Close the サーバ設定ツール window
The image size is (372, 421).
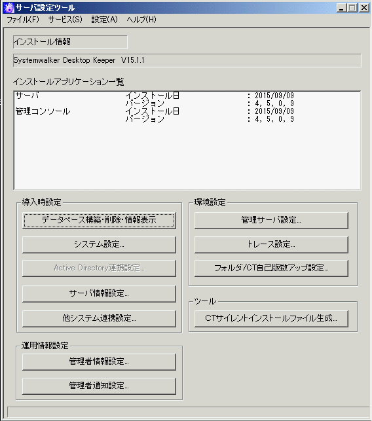point(364,8)
